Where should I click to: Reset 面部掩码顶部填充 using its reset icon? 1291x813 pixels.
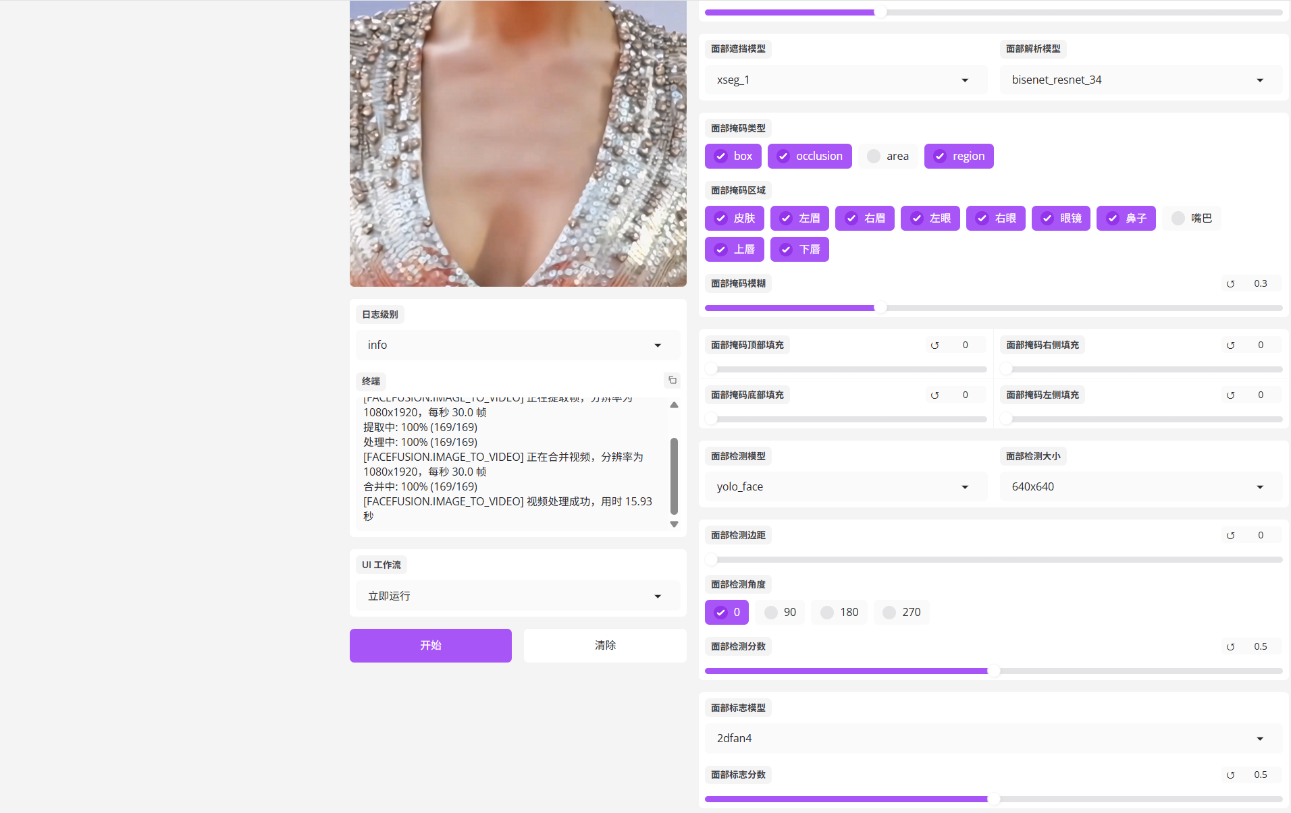tap(934, 345)
